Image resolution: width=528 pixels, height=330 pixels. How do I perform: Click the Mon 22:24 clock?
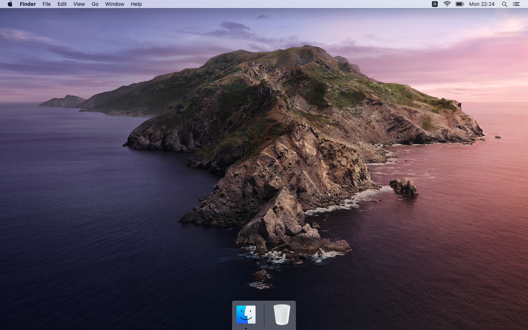click(482, 4)
